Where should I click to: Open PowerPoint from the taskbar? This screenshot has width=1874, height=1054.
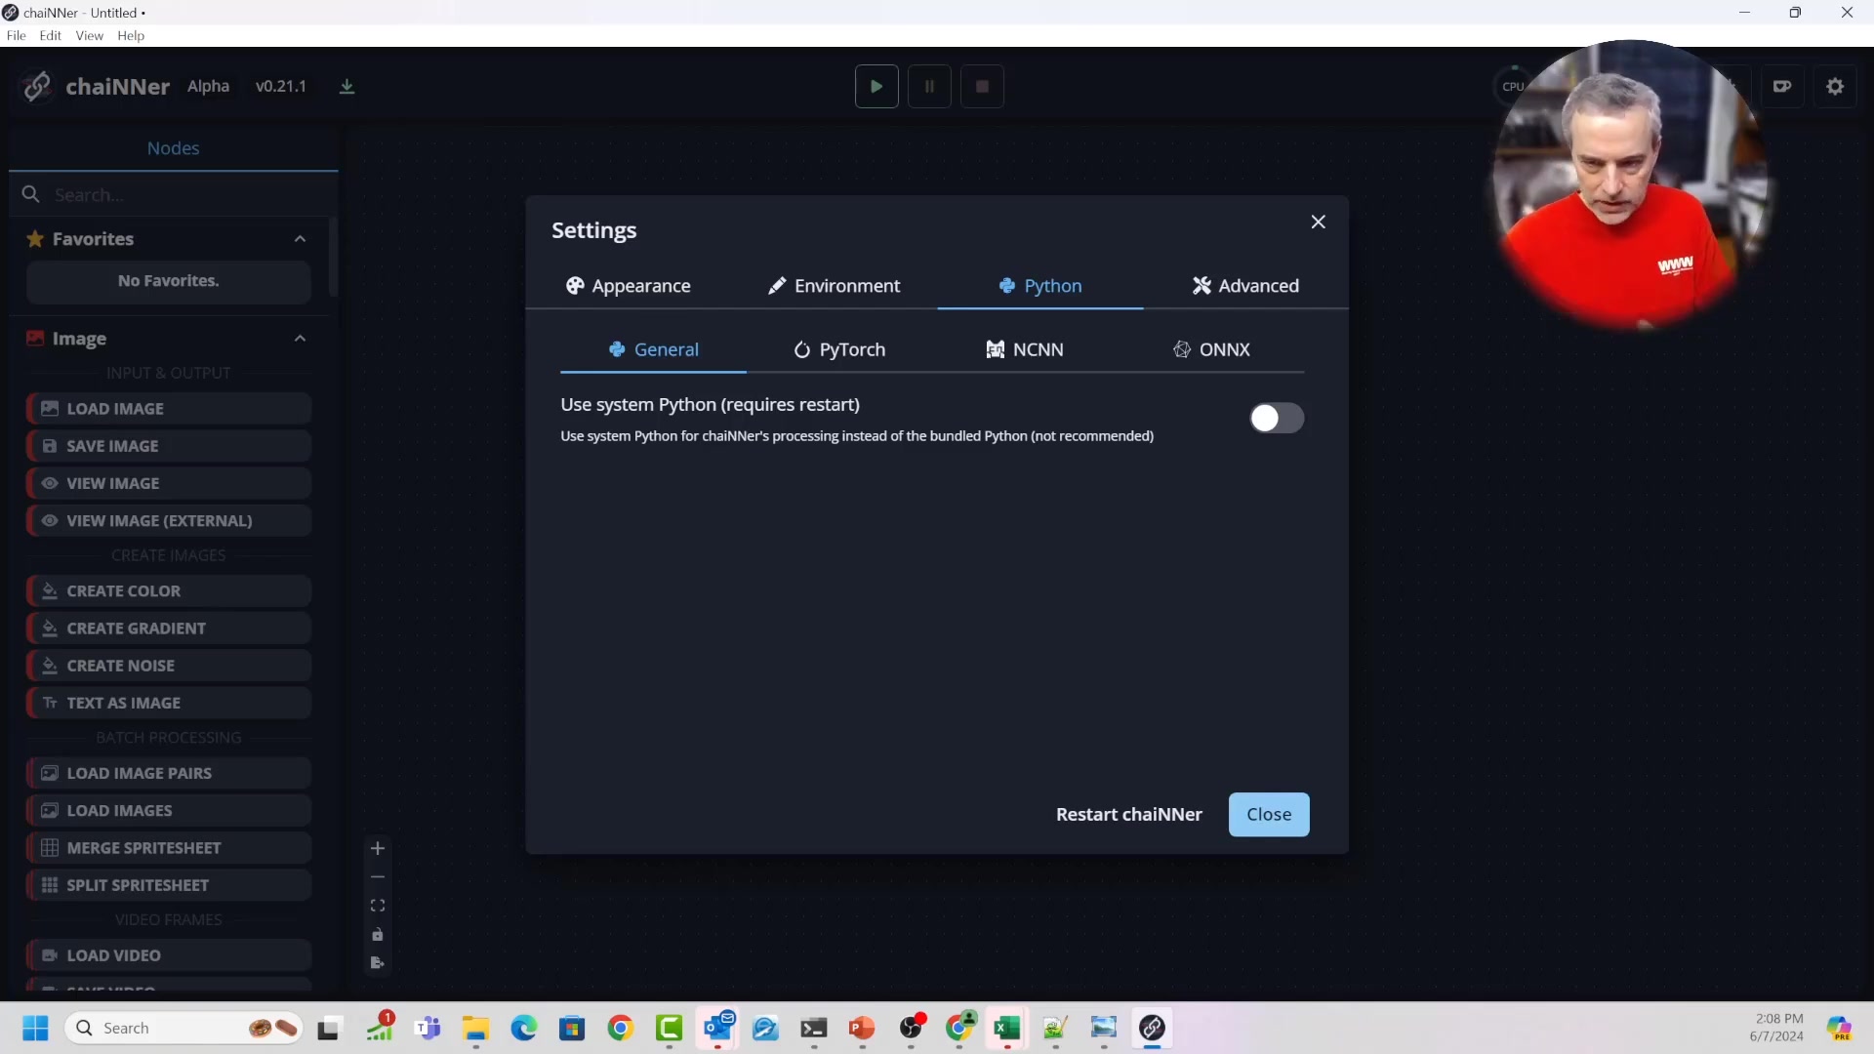(862, 1028)
